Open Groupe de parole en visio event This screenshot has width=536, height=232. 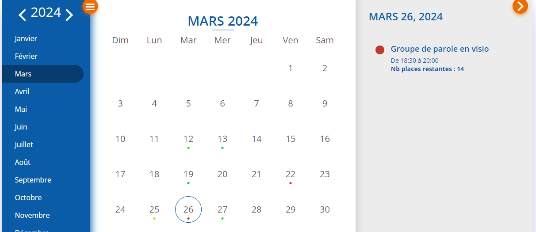440,49
